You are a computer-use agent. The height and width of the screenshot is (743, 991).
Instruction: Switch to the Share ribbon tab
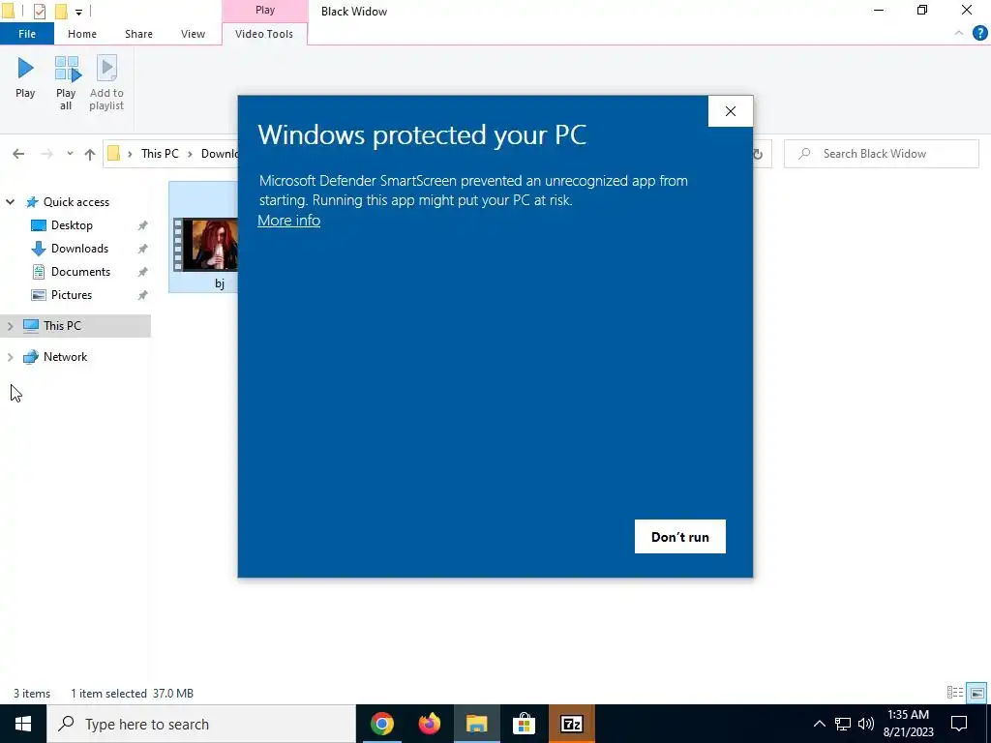[x=138, y=34]
